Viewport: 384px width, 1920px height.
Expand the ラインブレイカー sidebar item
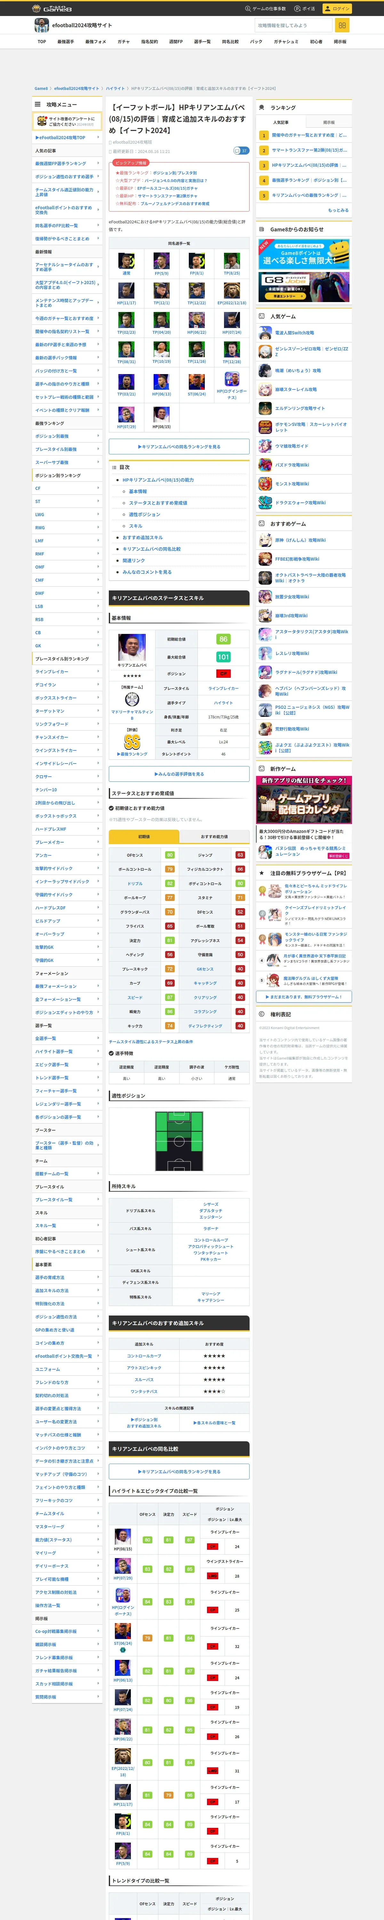[67, 672]
